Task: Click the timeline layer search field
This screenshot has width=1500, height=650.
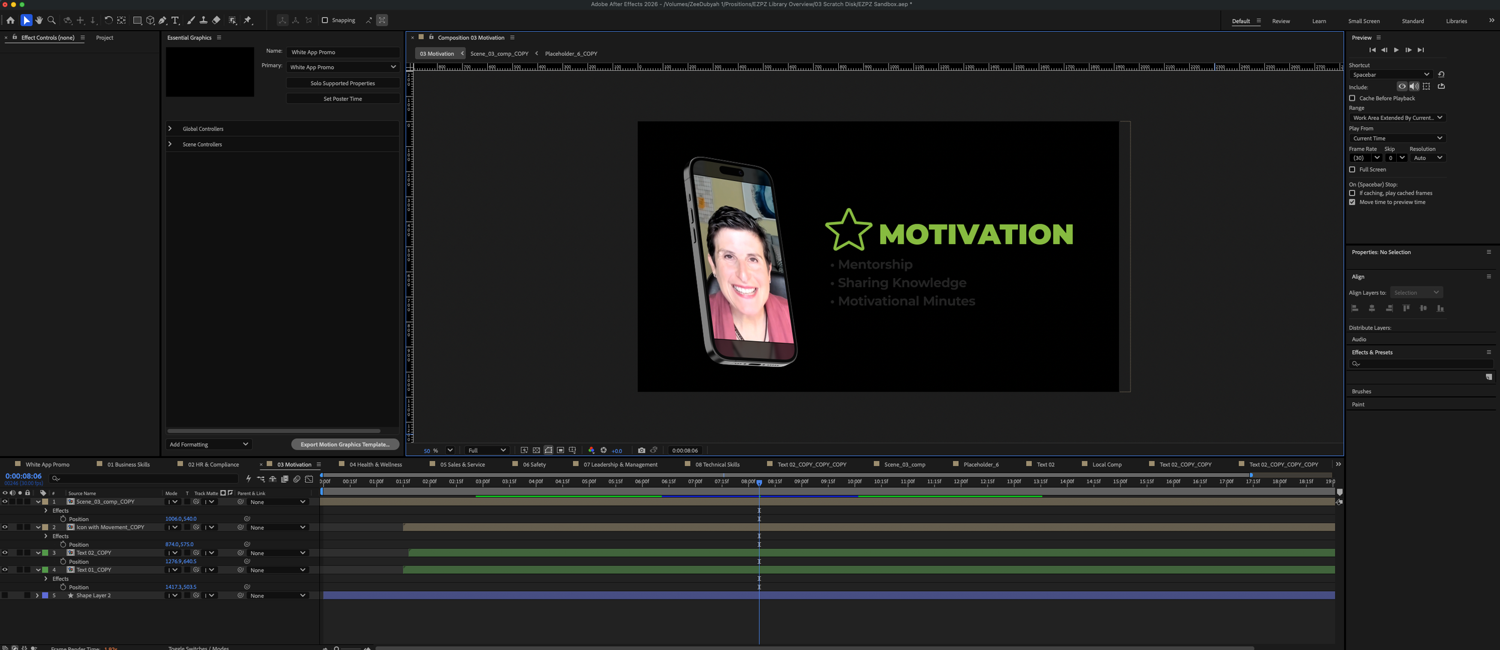Action: click(144, 479)
